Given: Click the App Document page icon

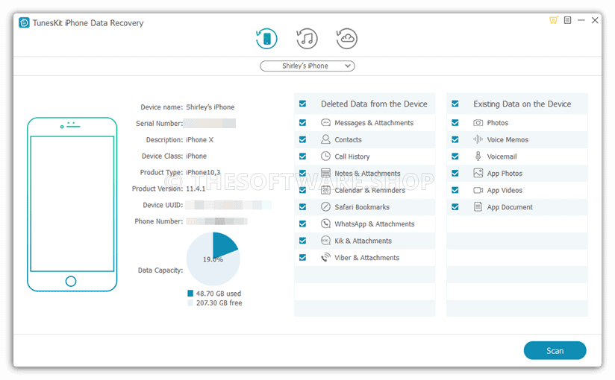Looking at the screenshot, I should (478, 206).
